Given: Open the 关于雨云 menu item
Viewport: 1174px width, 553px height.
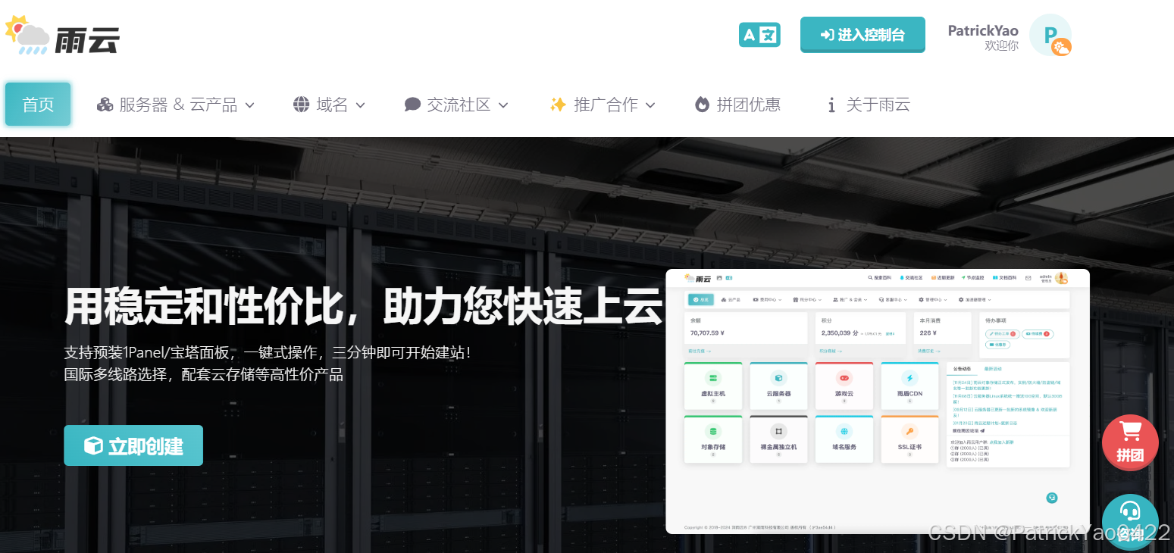Looking at the screenshot, I should 869,105.
